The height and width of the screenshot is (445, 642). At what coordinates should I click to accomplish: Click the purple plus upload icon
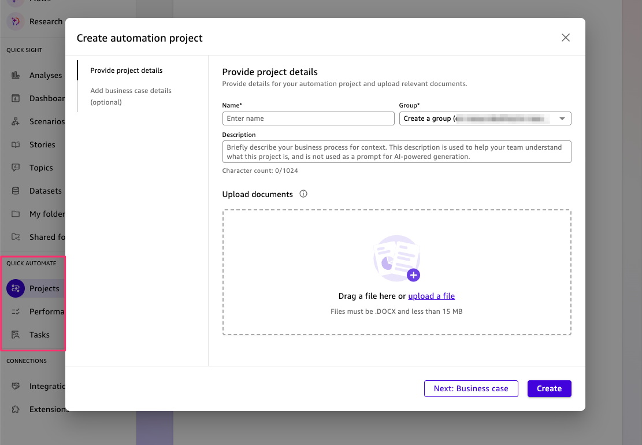tap(413, 275)
